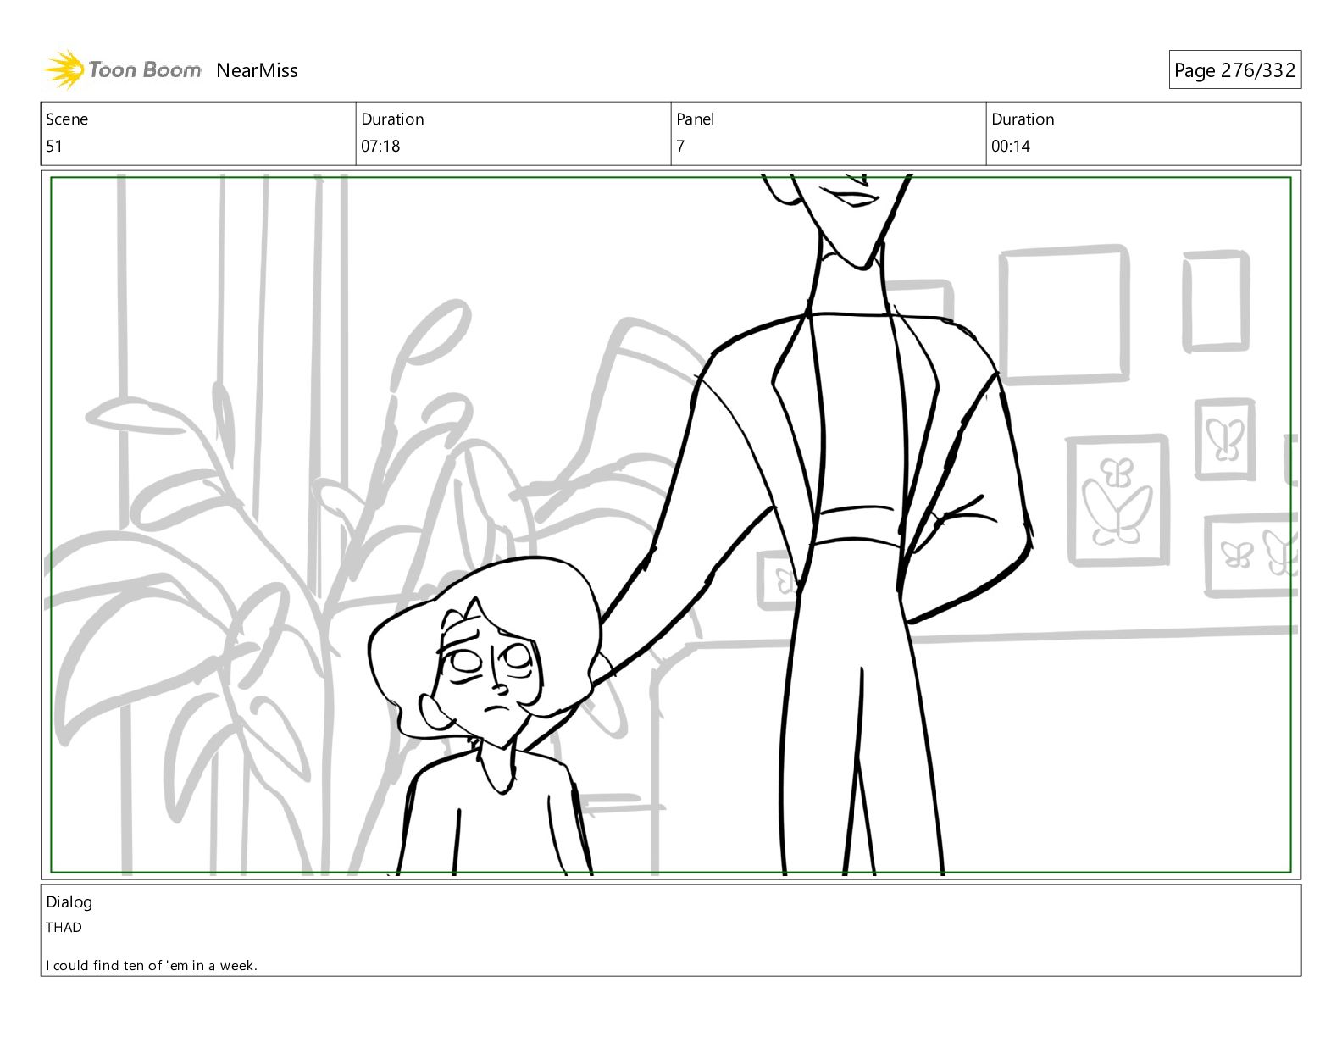Screen dimensions: 1342x1037
Task: Select the Dialog heading
Action: pyautogui.click(x=69, y=901)
